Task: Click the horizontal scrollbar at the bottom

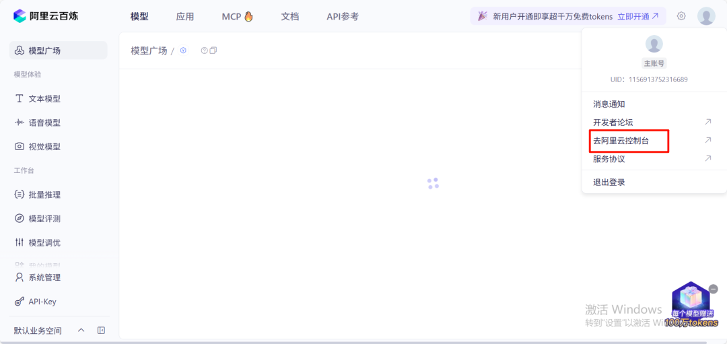Action: [x=355, y=342]
